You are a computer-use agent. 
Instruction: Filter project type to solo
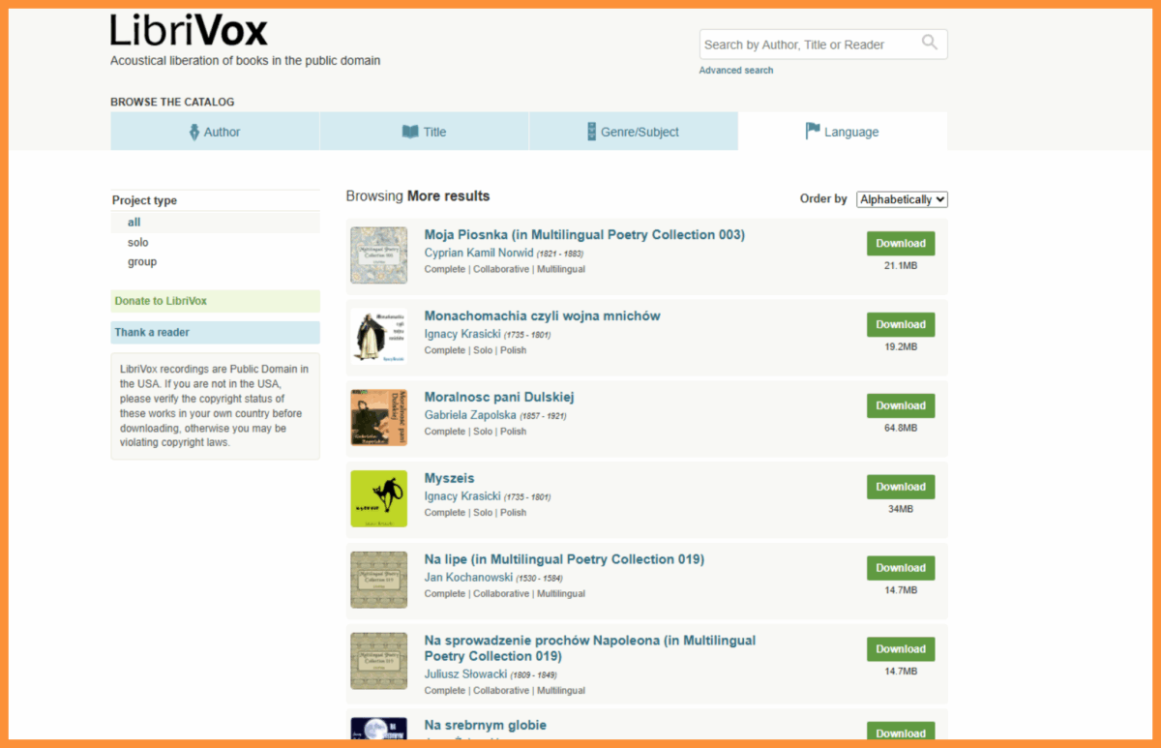(138, 242)
